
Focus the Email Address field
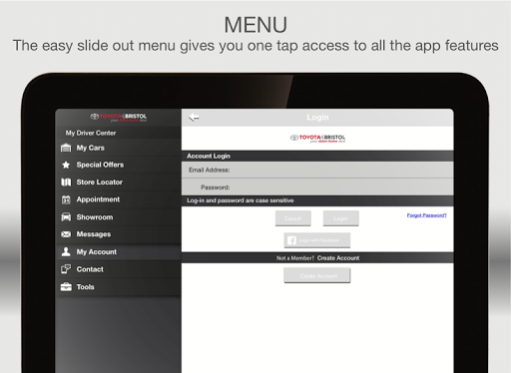pyautogui.click(x=317, y=170)
